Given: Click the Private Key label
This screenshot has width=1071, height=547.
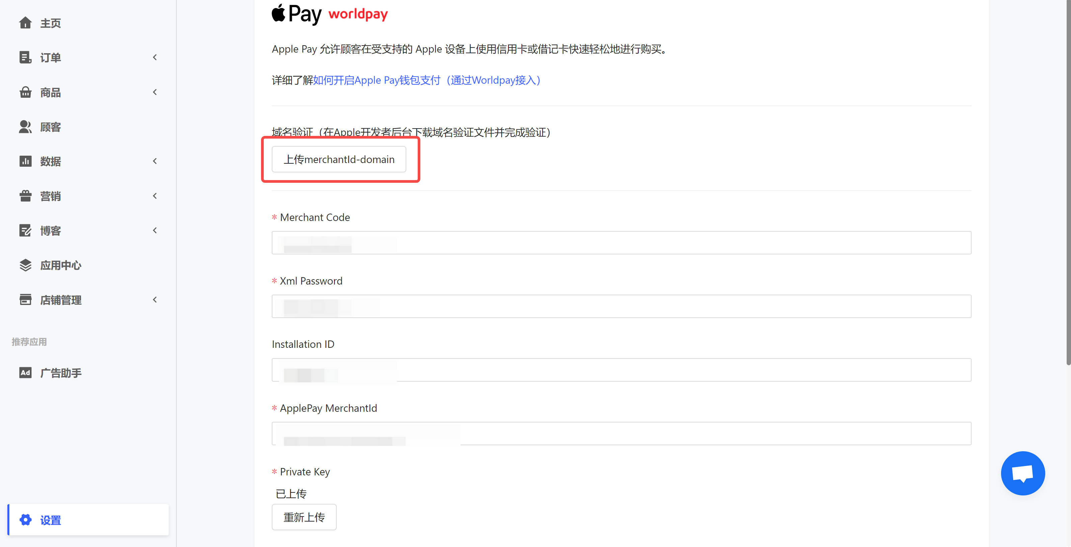Looking at the screenshot, I should point(305,472).
